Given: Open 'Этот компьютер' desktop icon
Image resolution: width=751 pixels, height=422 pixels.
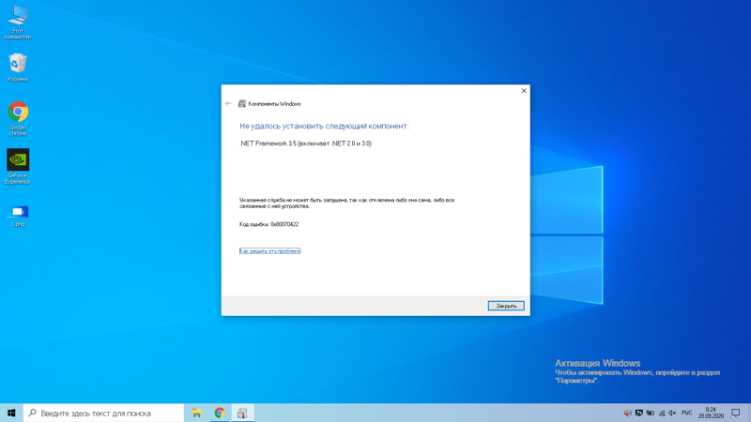Looking at the screenshot, I should pos(18,22).
